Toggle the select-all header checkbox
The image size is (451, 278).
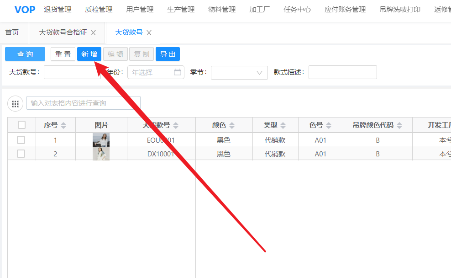21,125
